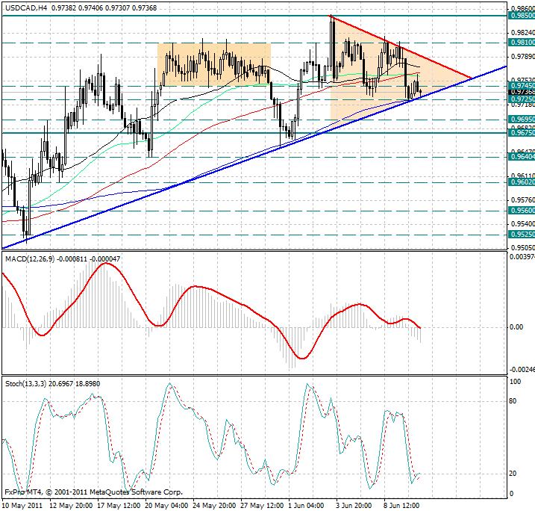The image size is (535, 511).
Task: Click the 0.98100 price level marker
Action: (x=519, y=43)
